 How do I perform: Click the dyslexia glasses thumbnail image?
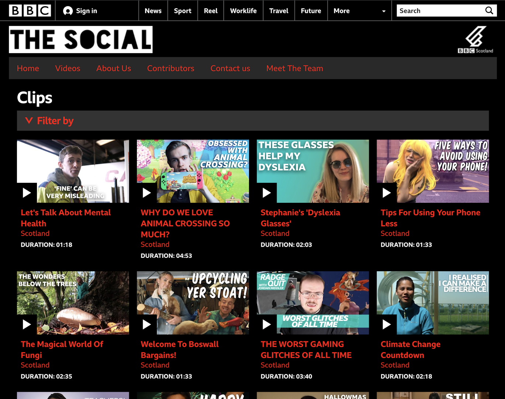pos(313,171)
